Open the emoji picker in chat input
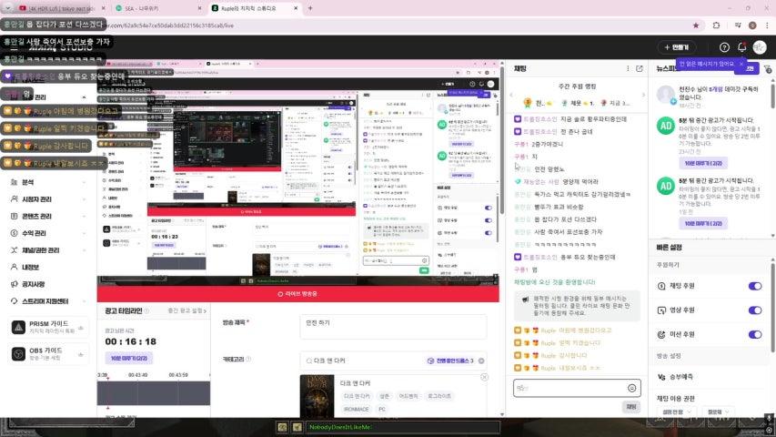The width and height of the screenshot is (776, 437). click(x=631, y=389)
